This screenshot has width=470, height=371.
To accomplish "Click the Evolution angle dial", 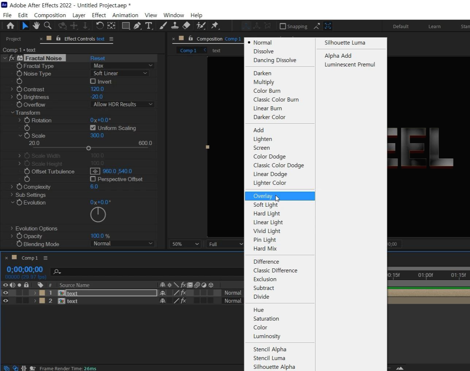I will coord(98,215).
